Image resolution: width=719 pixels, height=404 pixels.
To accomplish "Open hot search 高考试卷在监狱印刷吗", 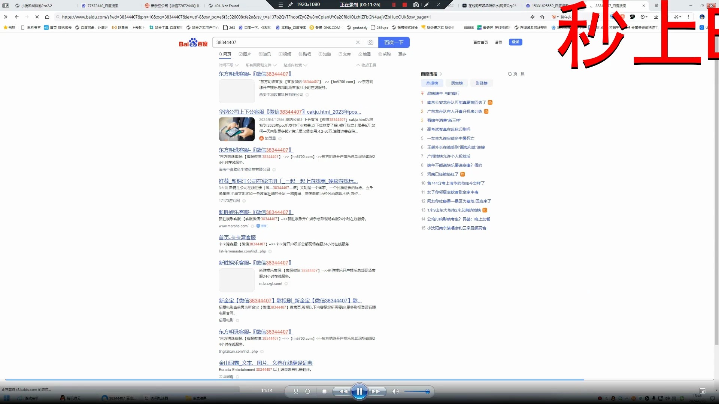I will tap(449, 129).
